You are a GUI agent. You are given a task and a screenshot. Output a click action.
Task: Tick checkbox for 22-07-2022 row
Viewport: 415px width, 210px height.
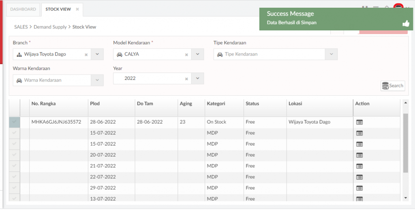[14, 177]
